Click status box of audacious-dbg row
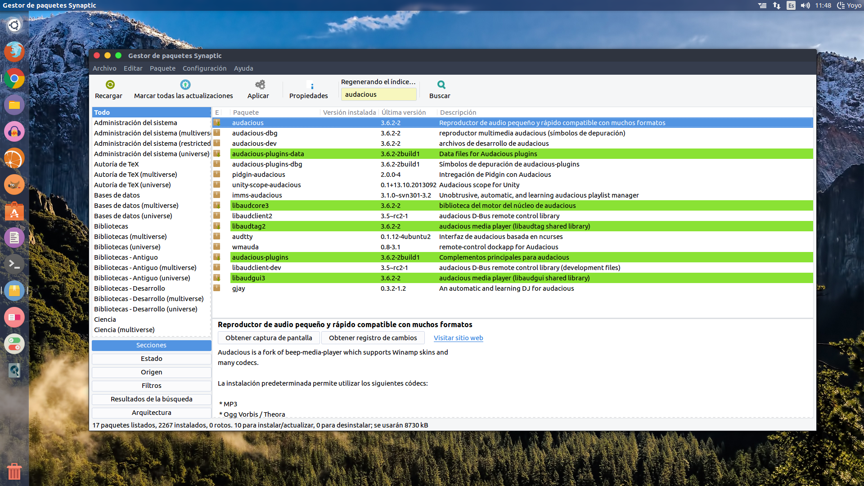The height and width of the screenshot is (486, 864). 217,133
